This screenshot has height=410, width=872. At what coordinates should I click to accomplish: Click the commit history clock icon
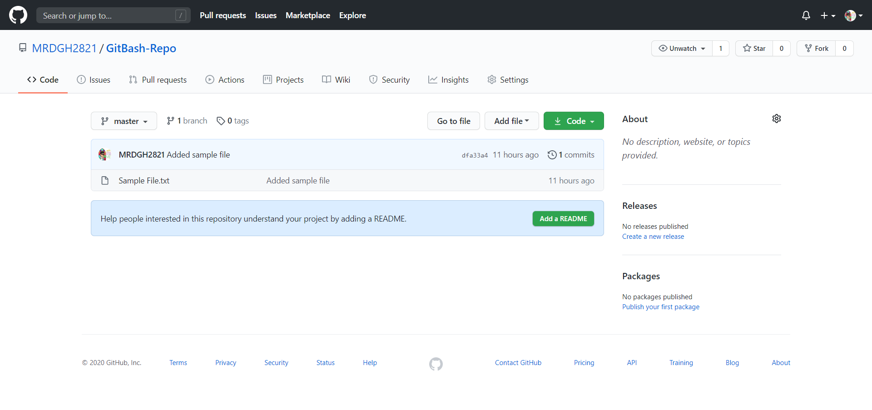pyautogui.click(x=552, y=155)
